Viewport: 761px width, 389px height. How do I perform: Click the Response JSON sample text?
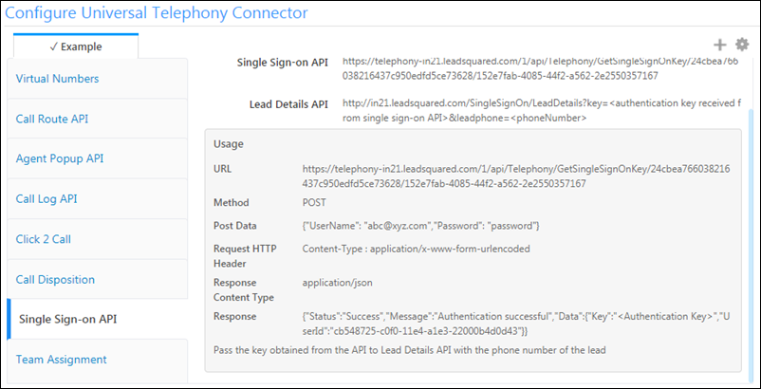pyautogui.click(x=515, y=322)
